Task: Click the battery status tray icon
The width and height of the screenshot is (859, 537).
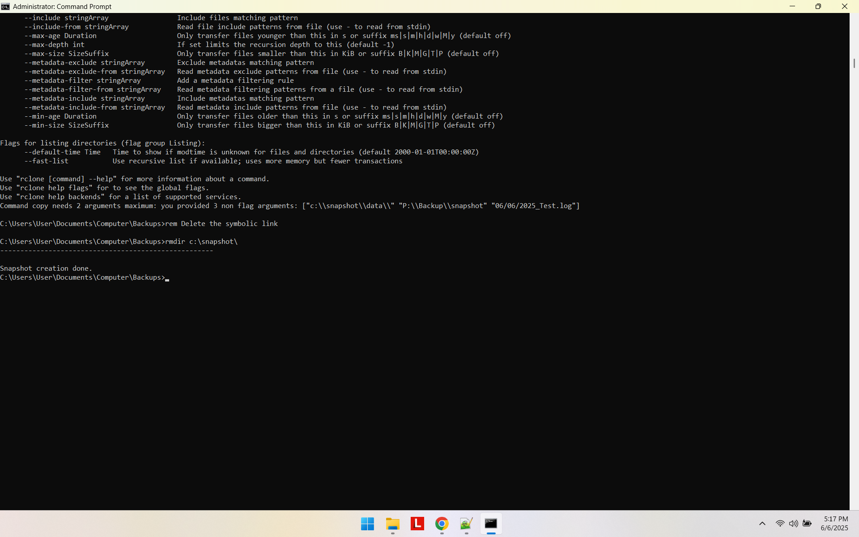Action: [807, 524]
